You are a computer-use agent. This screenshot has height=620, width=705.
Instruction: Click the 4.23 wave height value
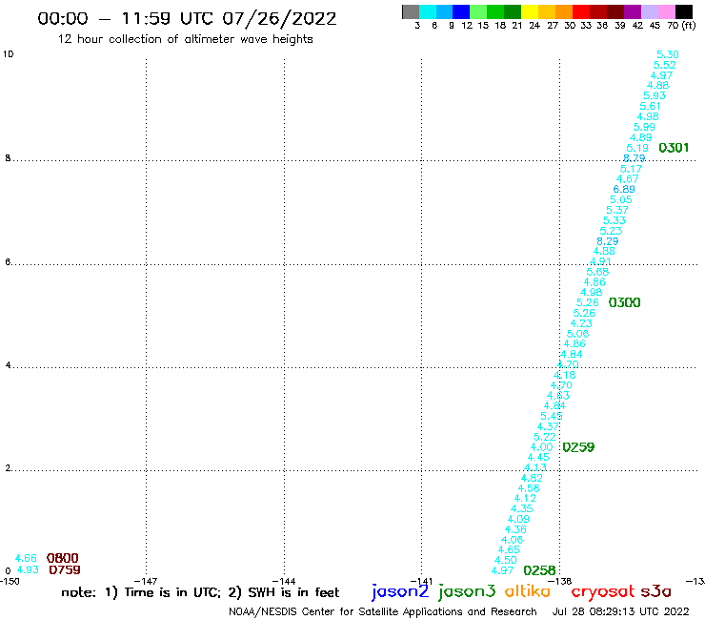[581, 323]
